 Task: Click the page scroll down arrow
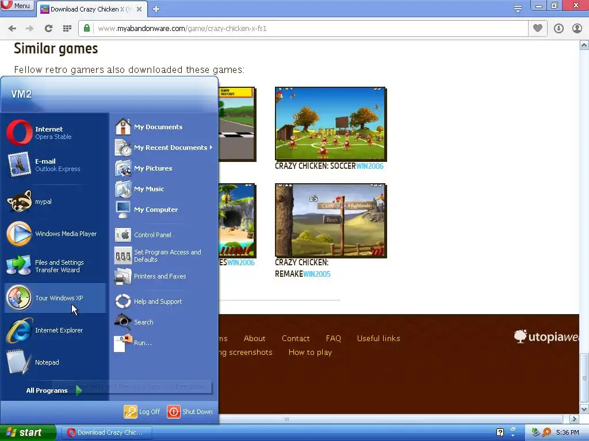pyautogui.click(x=584, y=409)
